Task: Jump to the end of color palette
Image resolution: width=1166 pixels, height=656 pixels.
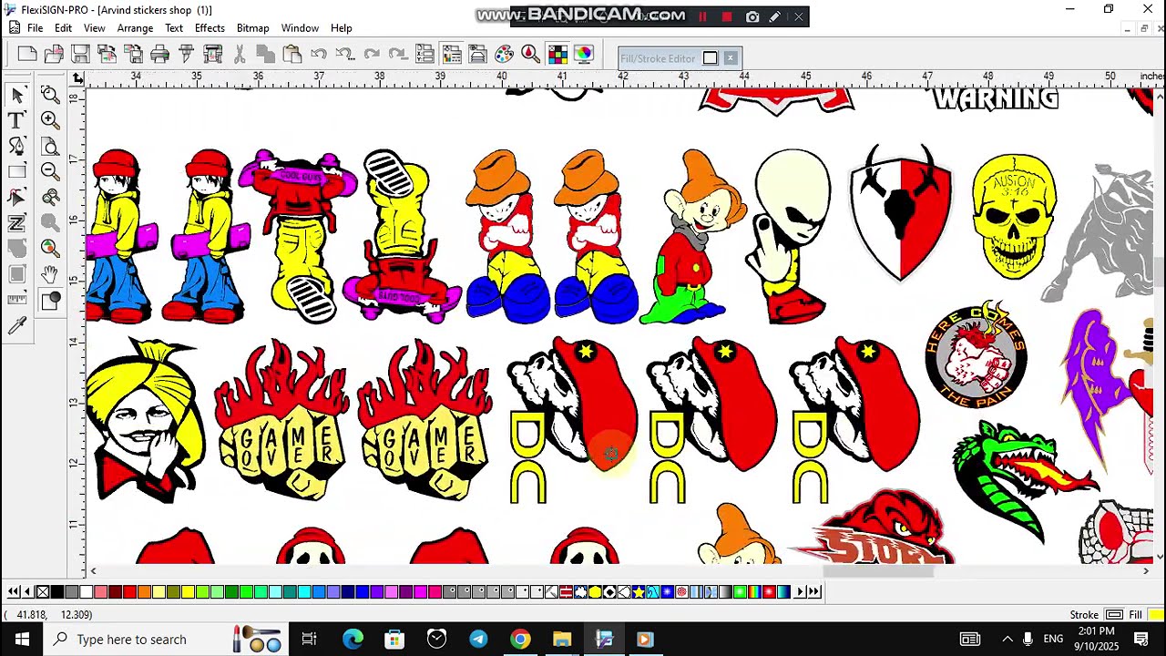Action: 814,592
